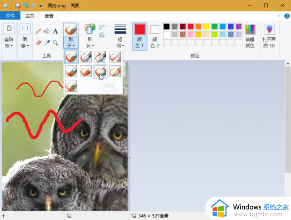This screenshot has width=291, height=220.
Task: Pick the pink color swatch
Action: pyautogui.click(x=190, y=34)
